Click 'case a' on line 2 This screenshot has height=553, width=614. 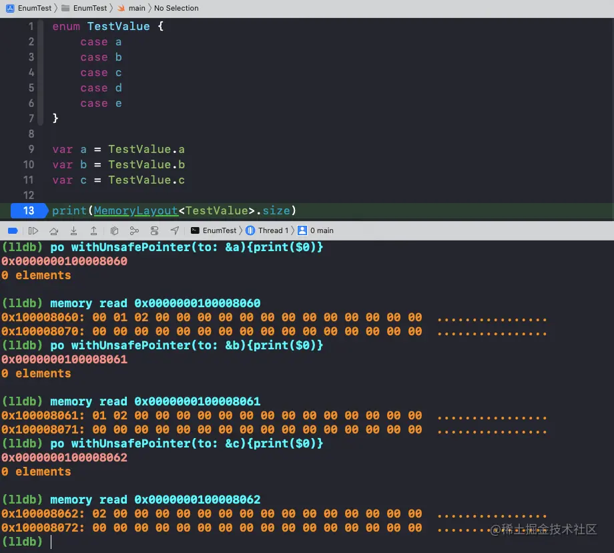(x=101, y=41)
